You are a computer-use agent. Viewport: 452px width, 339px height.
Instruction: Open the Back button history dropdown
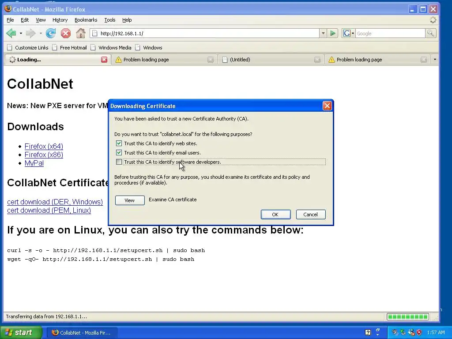click(x=21, y=34)
